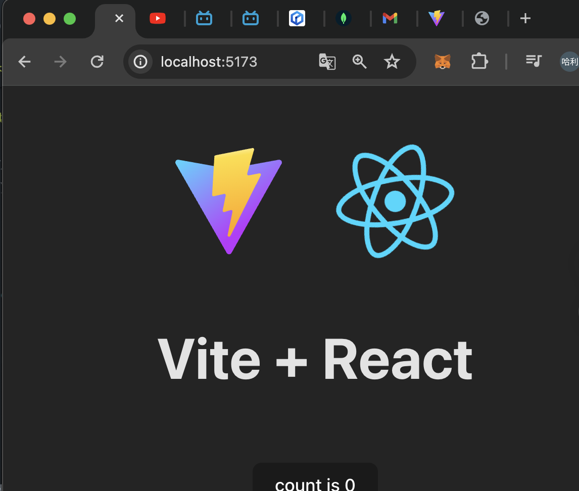Maximize window with green button
Image resolution: width=579 pixels, height=491 pixels.
coord(70,19)
